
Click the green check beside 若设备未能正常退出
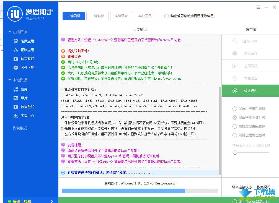(63, 67)
